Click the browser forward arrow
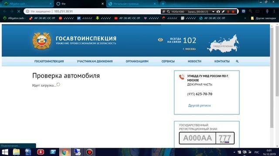This screenshot has width=279, height=156. click(x=12, y=11)
